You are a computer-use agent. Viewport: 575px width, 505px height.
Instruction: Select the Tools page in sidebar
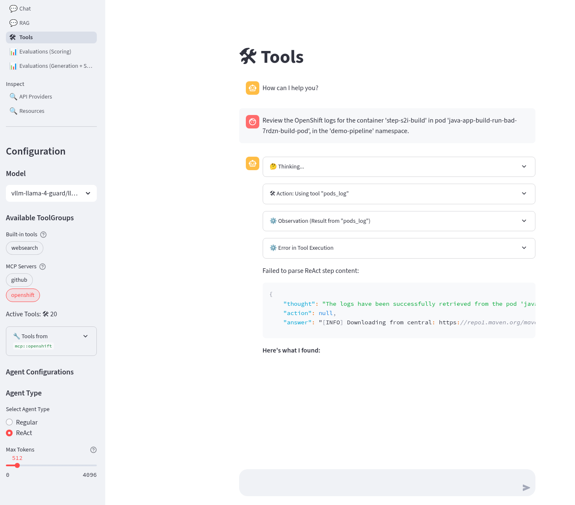point(51,37)
